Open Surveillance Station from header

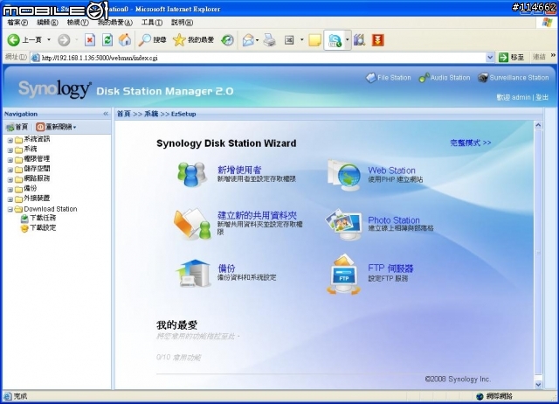(x=514, y=78)
